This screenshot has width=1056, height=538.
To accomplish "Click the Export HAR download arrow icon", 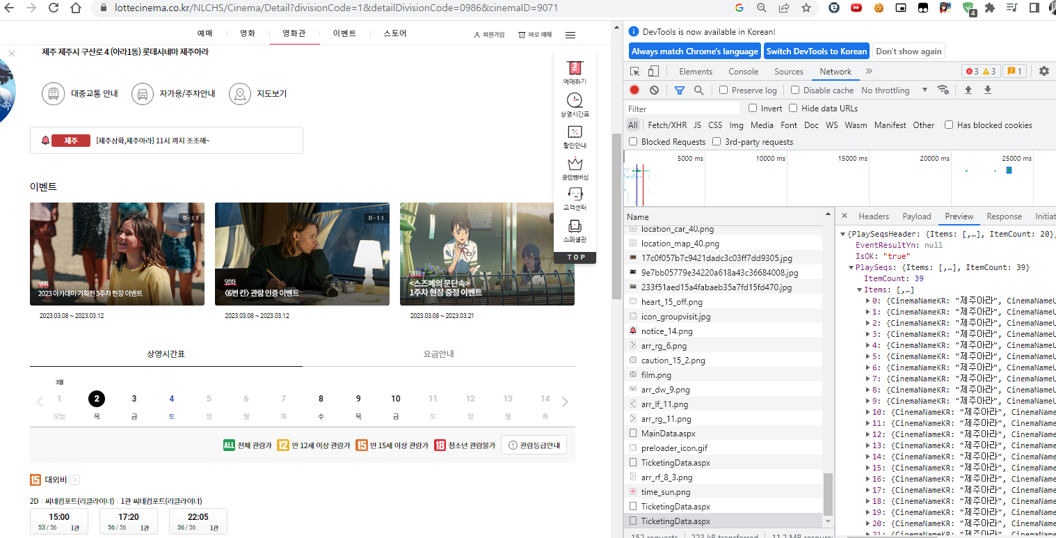I will pos(987,90).
